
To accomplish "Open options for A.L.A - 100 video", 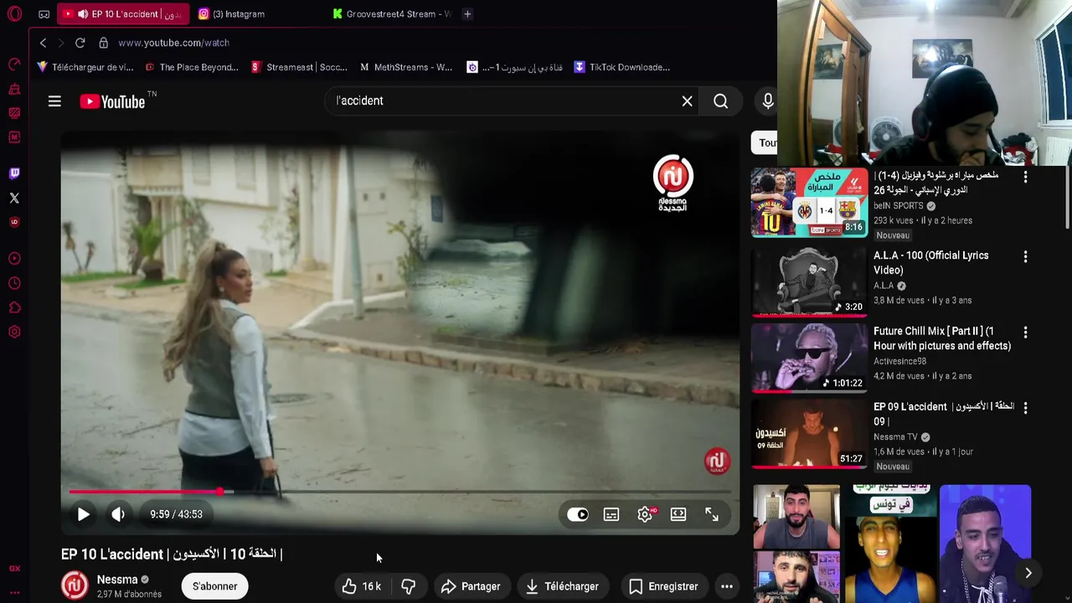I will (1025, 257).
